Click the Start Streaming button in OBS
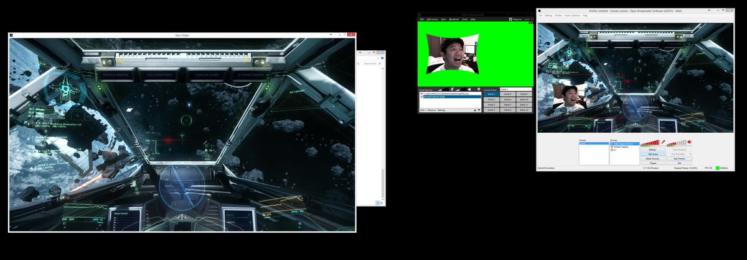Viewport: 747px width, 260px height. click(x=679, y=150)
